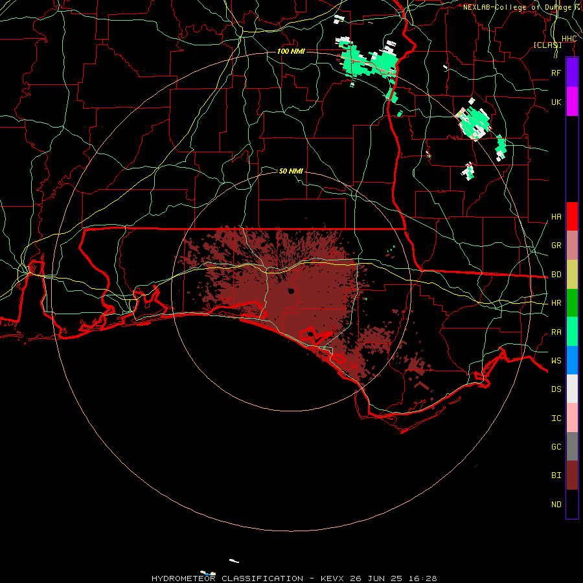The image size is (583, 583).
Task: Click the GC legend label
Action: pos(556,447)
